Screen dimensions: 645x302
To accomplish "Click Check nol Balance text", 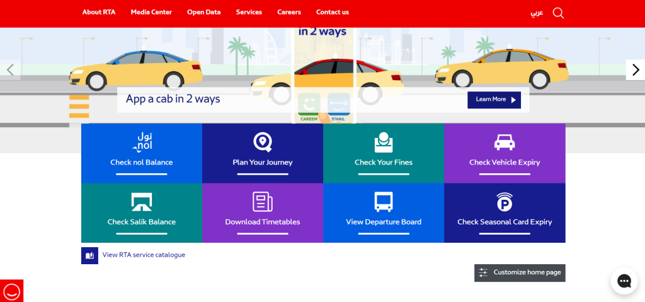I will (x=142, y=162).
